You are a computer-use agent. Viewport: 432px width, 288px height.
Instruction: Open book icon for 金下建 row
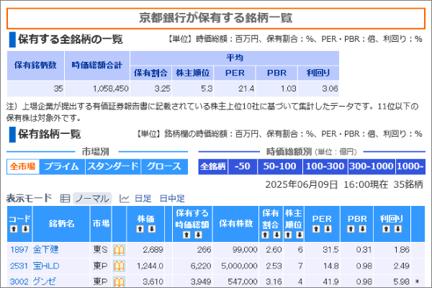[x=119, y=250]
